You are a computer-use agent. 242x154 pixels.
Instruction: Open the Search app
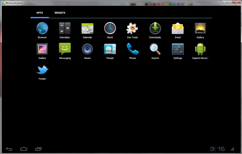pos(155,49)
